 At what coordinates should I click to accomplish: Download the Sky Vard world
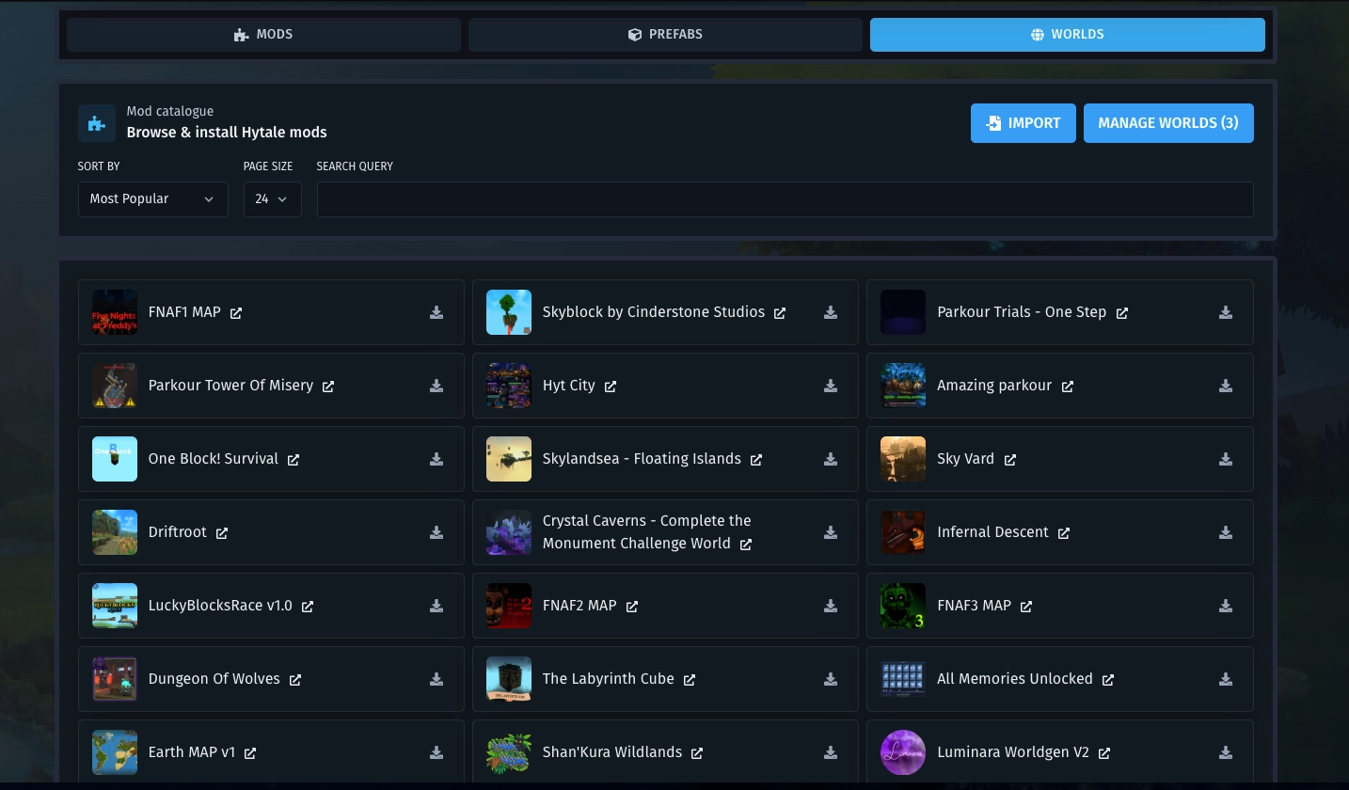pos(1226,459)
